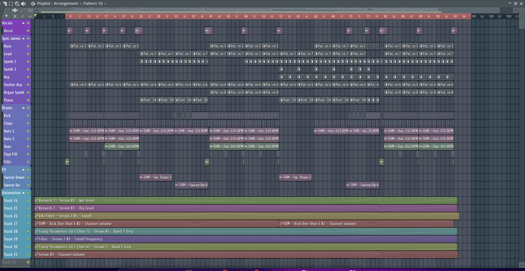
Task: Mute the Kick track using its green LED
Action: [28, 115]
